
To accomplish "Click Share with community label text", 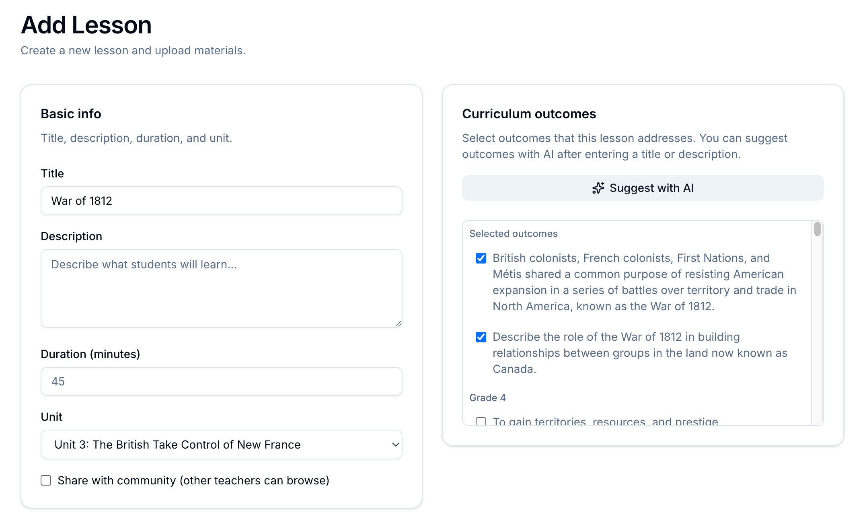I will (193, 480).
